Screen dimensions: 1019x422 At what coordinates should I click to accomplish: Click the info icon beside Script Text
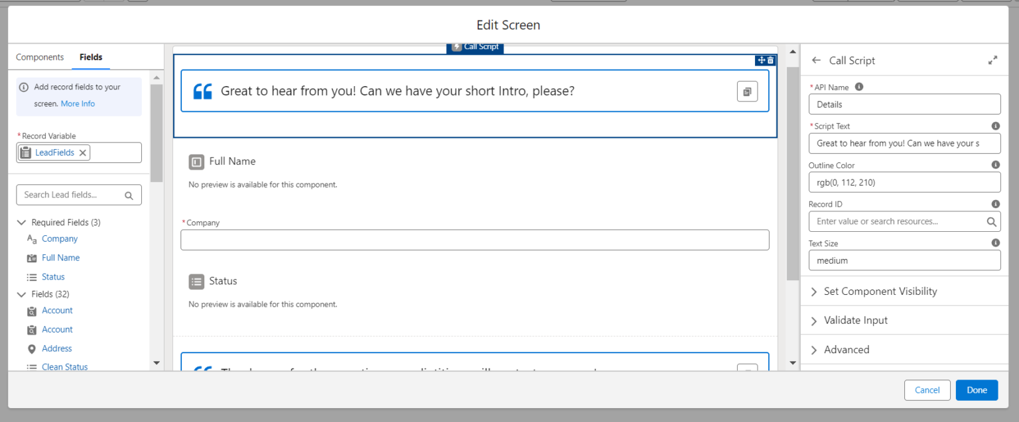click(995, 125)
